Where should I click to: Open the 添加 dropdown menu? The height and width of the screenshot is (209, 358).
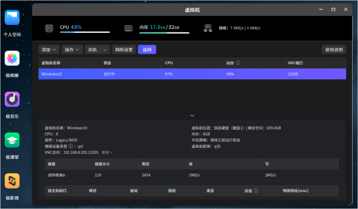(49, 49)
